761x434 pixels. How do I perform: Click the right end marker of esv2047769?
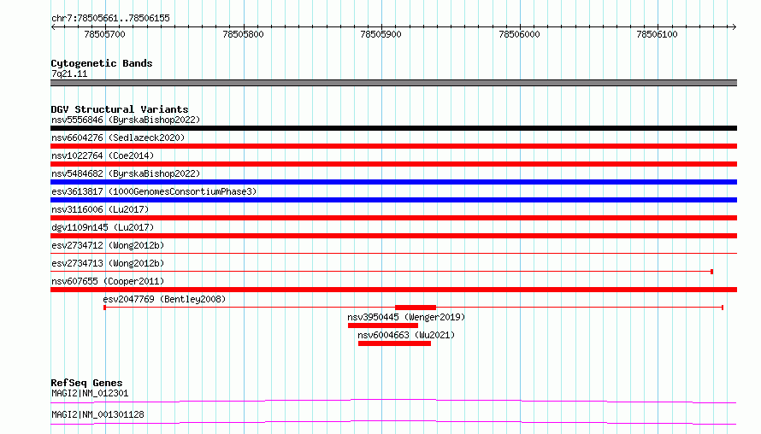tap(723, 308)
